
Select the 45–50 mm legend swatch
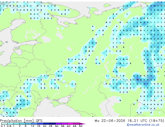click(77, 124)
